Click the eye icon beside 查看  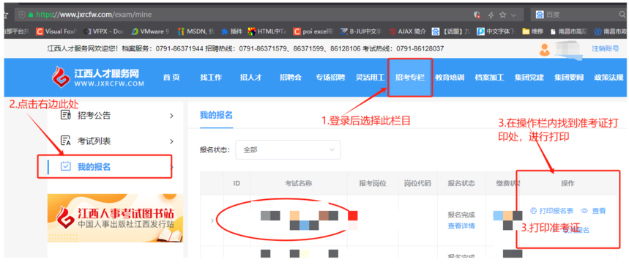click(584, 211)
